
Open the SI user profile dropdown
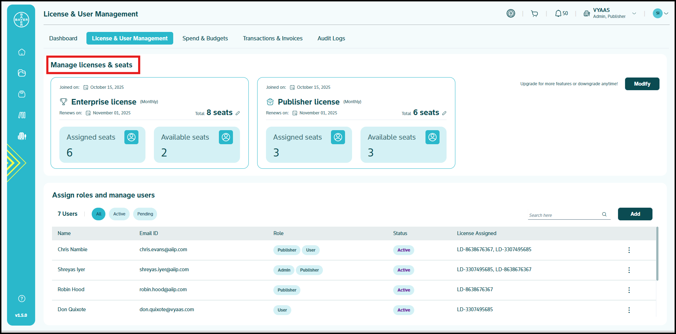(661, 13)
